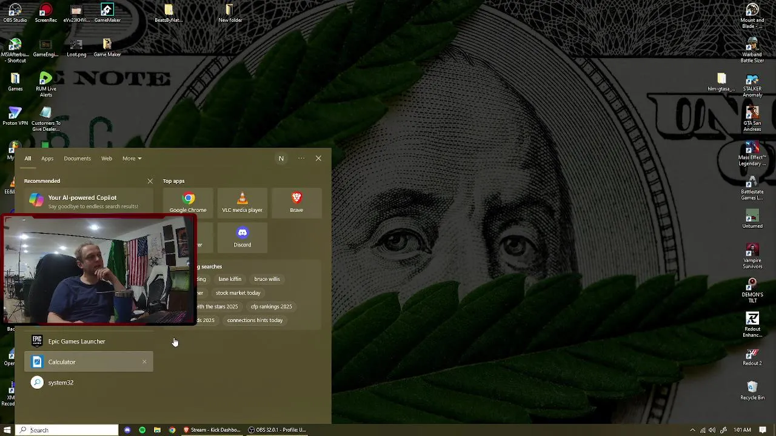Click the webcam overlay thumbnail
Image resolution: width=776 pixels, height=436 pixels.
coord(99,269)
